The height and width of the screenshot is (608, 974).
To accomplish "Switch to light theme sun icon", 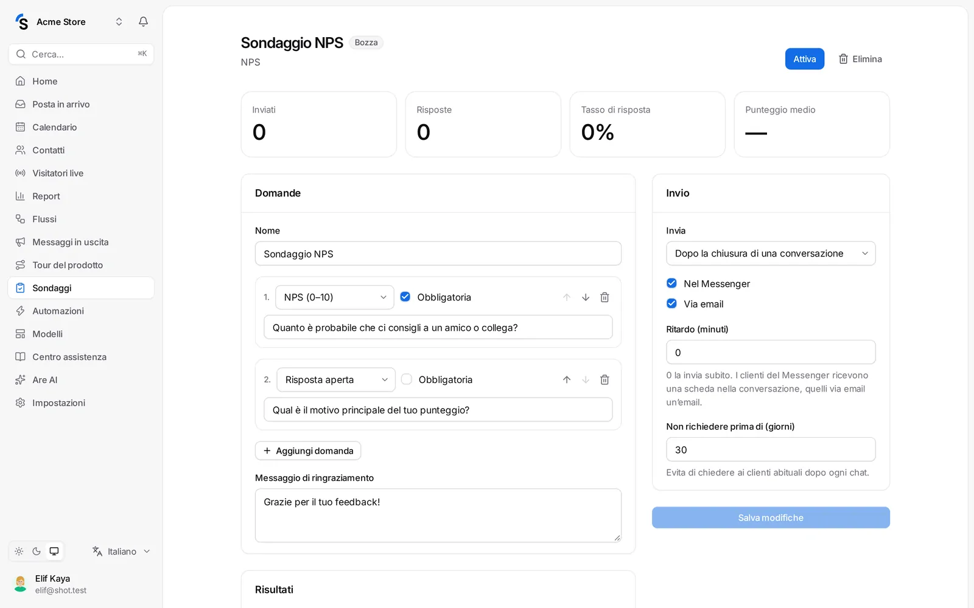I will [x=19, y=551].
